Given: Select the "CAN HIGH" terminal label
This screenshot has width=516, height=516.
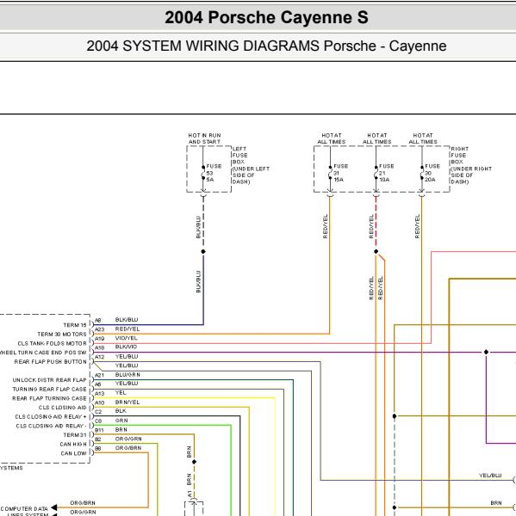Looking at the screenshot, I should tap(73, 445).
